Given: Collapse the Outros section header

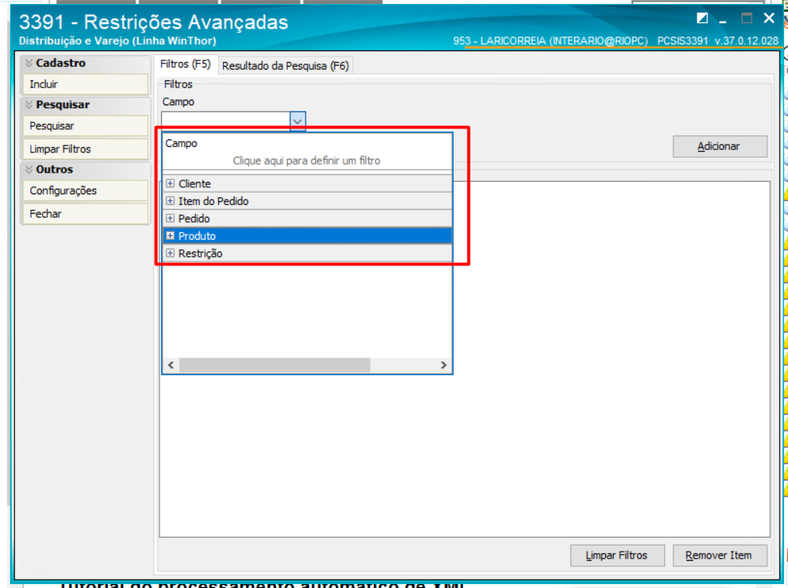Looking at the screenshot, I should click(x=85, y=169).
